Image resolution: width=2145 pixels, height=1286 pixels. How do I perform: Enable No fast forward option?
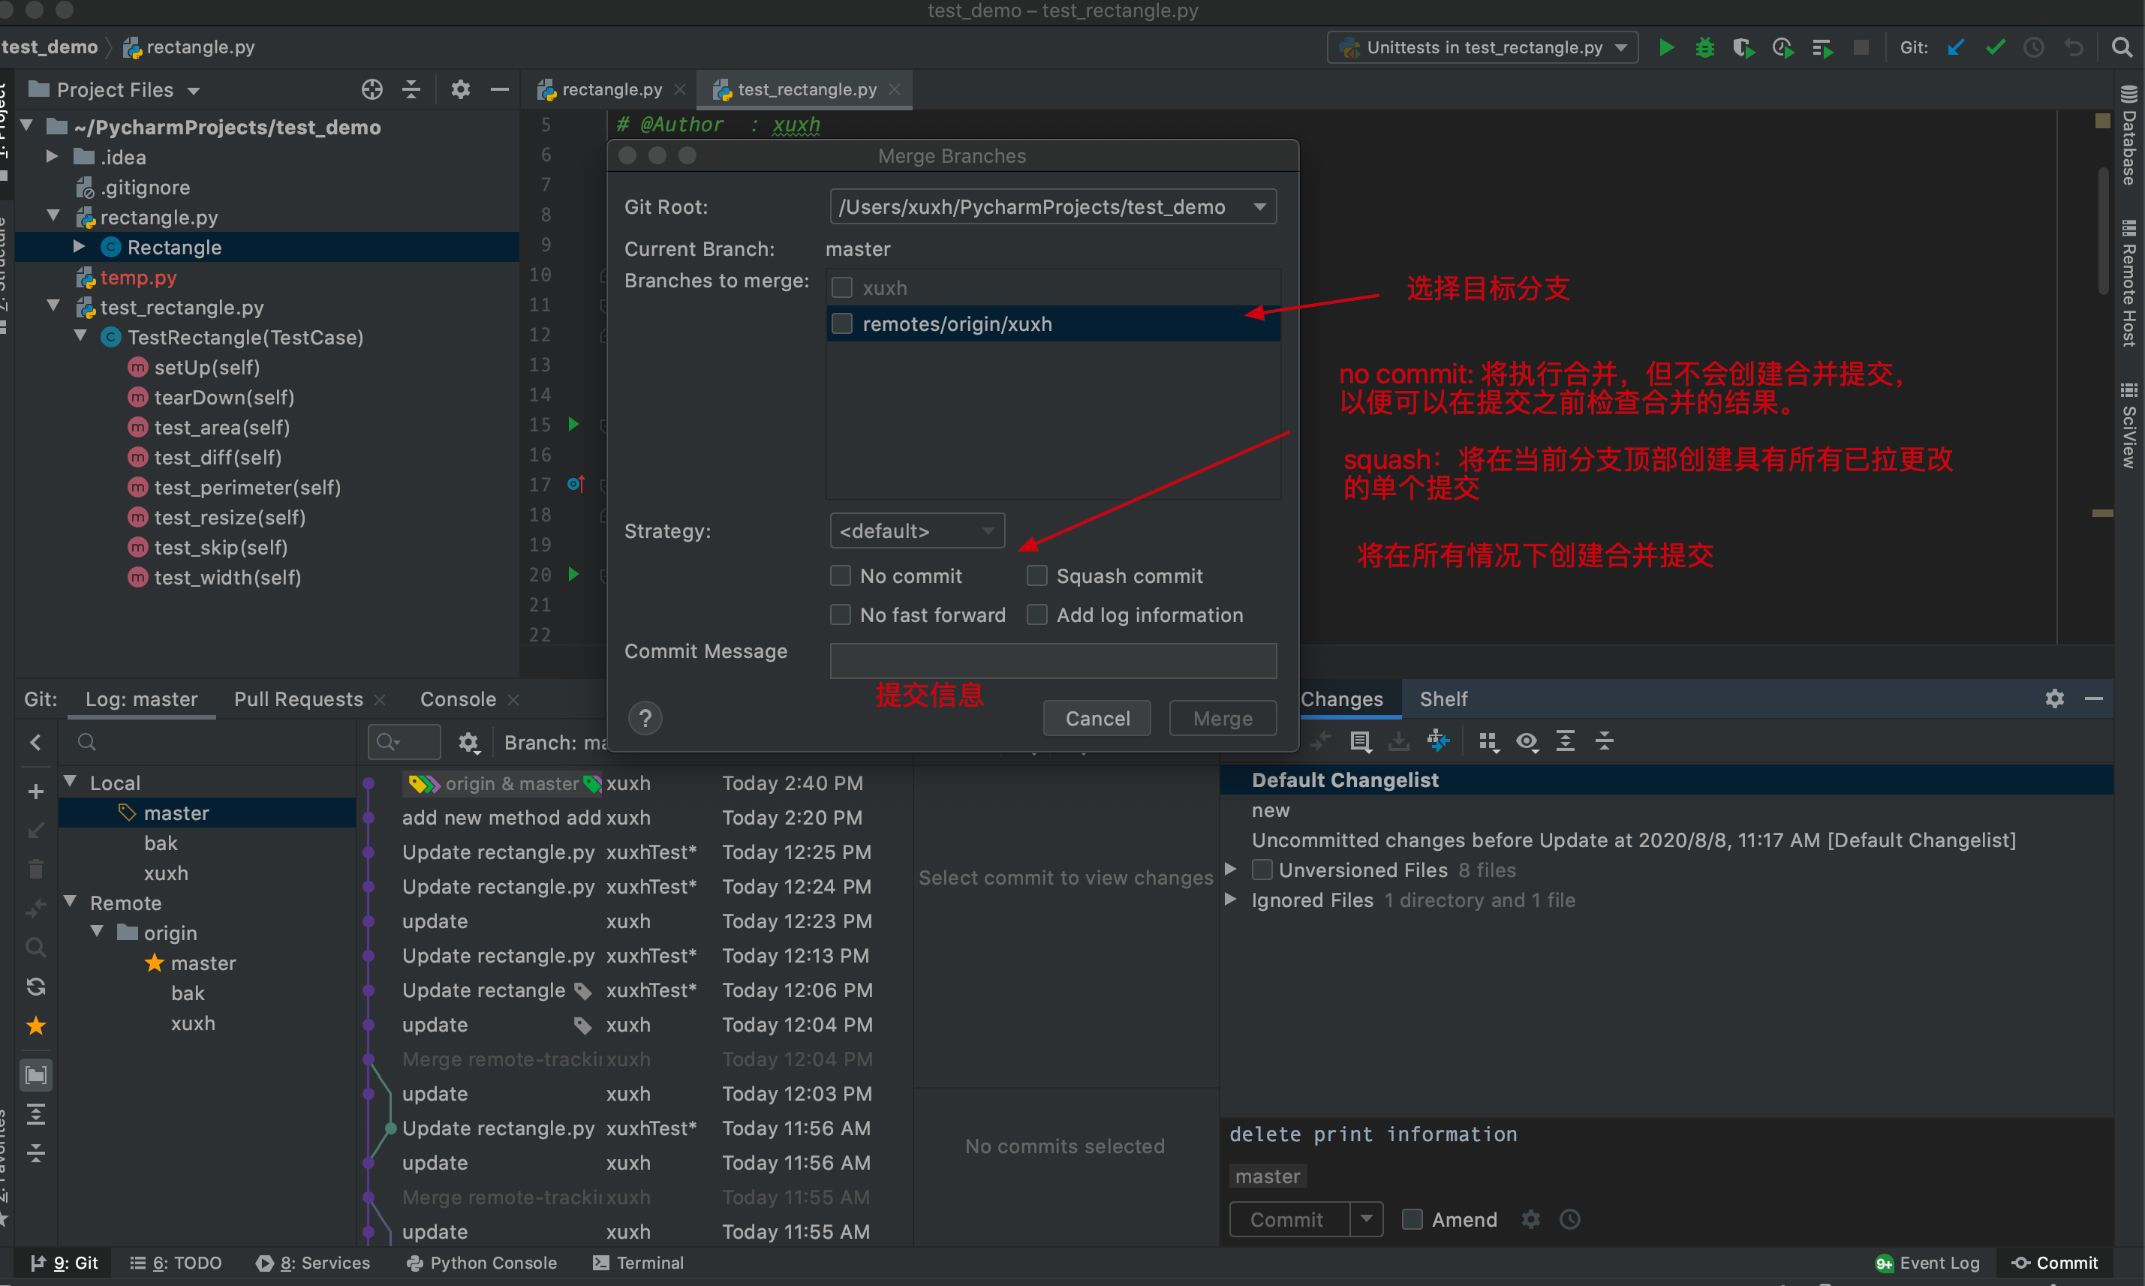(x=840, y=615)
